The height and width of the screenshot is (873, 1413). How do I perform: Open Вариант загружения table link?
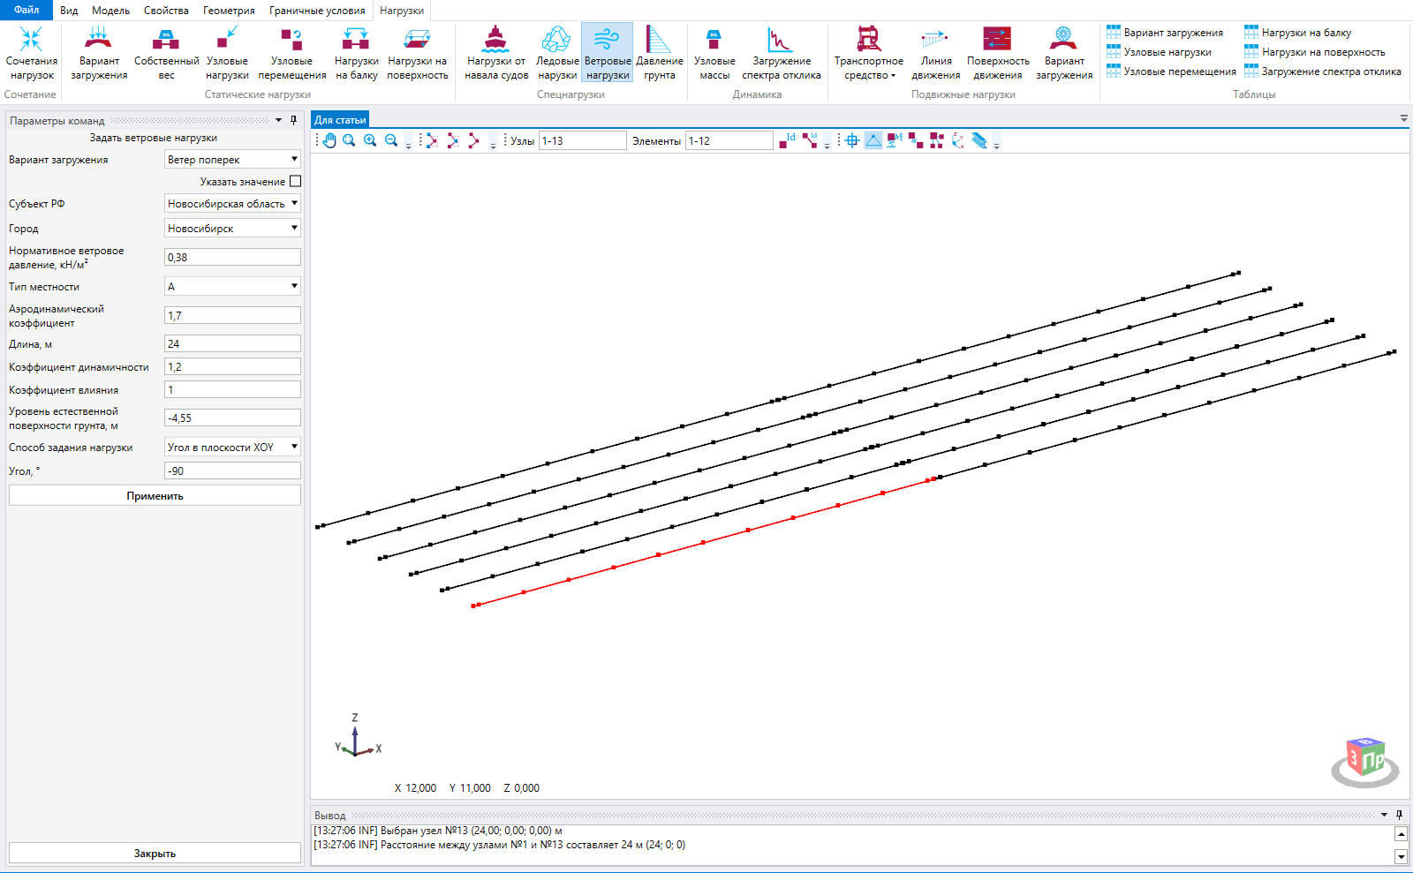[x=1165, y=33]
